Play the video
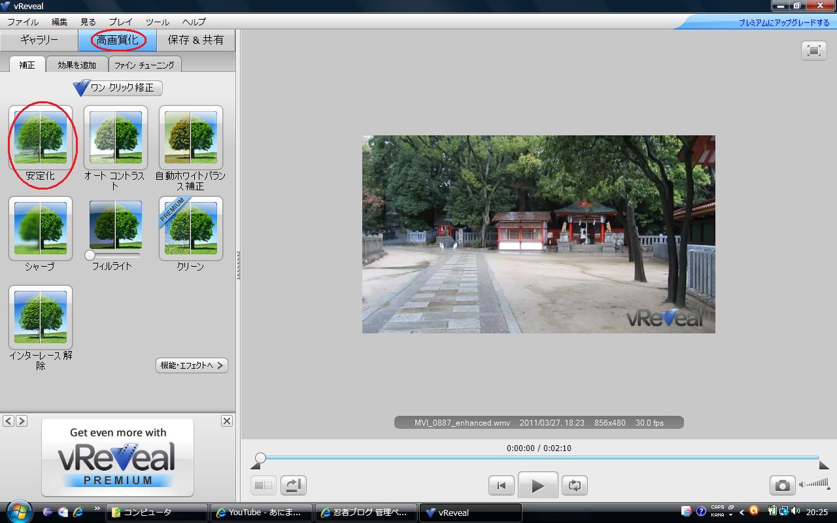The height and width of the screenshot is (523, 837). click(x=538, y=485)
